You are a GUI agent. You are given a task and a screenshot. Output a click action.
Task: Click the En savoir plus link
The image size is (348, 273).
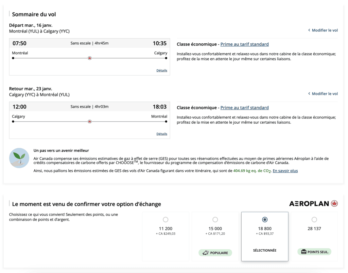285,171
